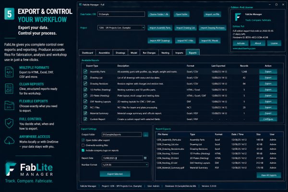Configure the Custom Report
The image size is (288, 192).
pos(268,119)
